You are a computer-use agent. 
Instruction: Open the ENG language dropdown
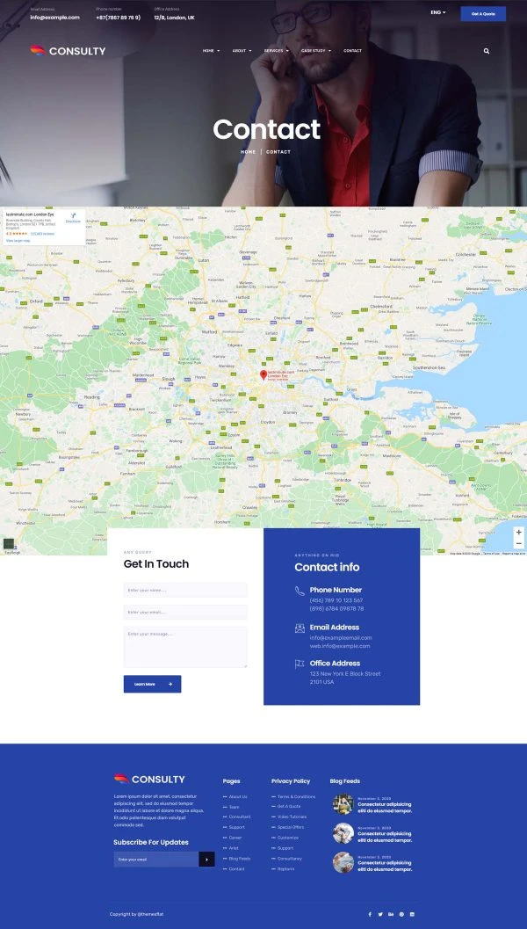(x=437, y=12)
